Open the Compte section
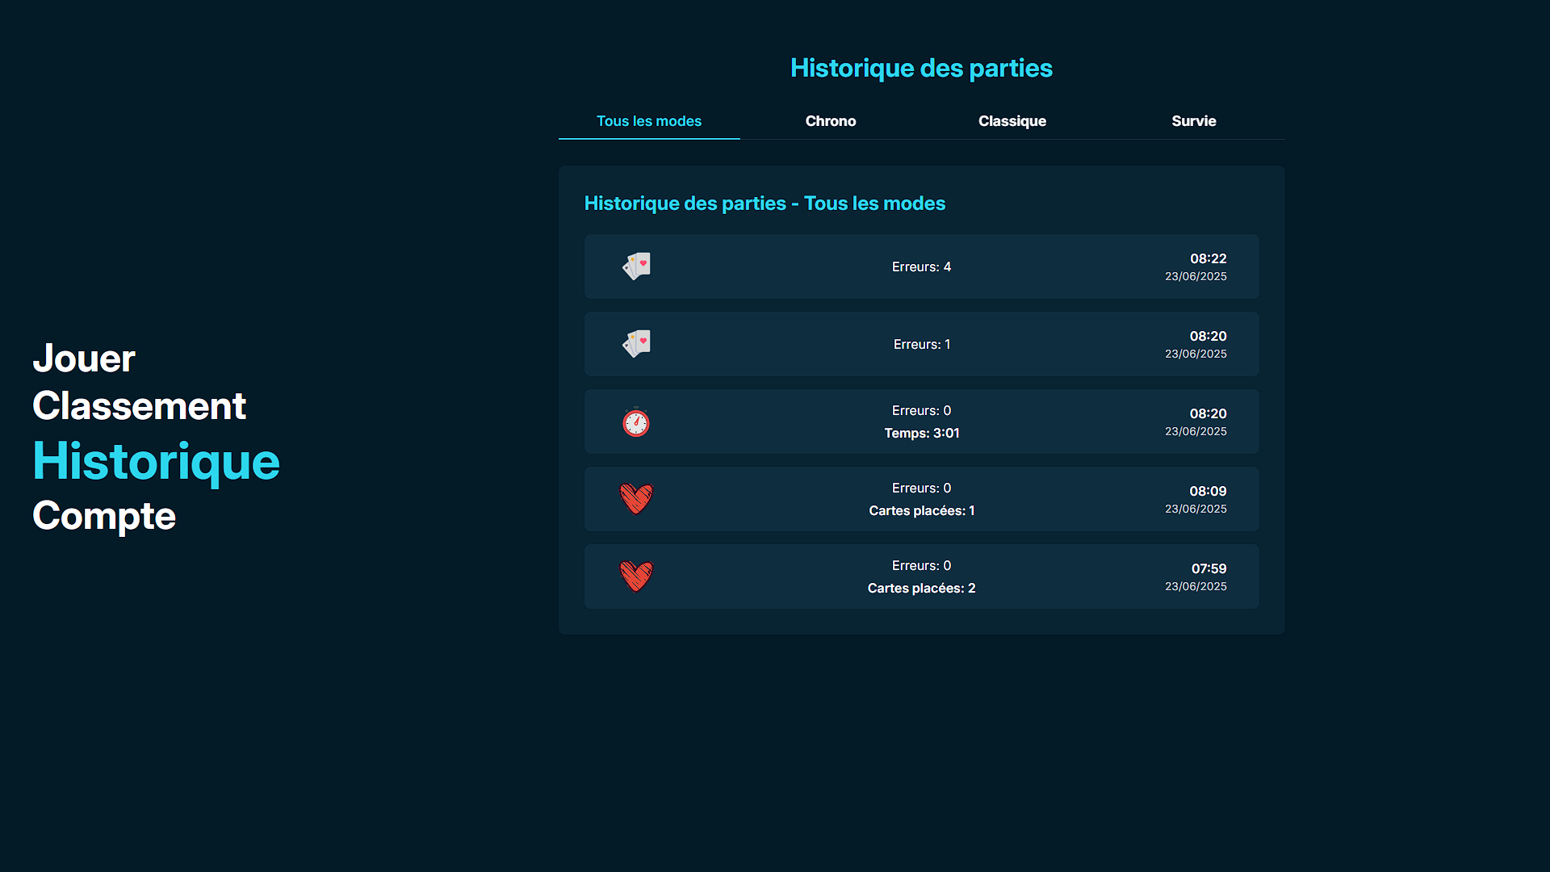 pos(103,516)
